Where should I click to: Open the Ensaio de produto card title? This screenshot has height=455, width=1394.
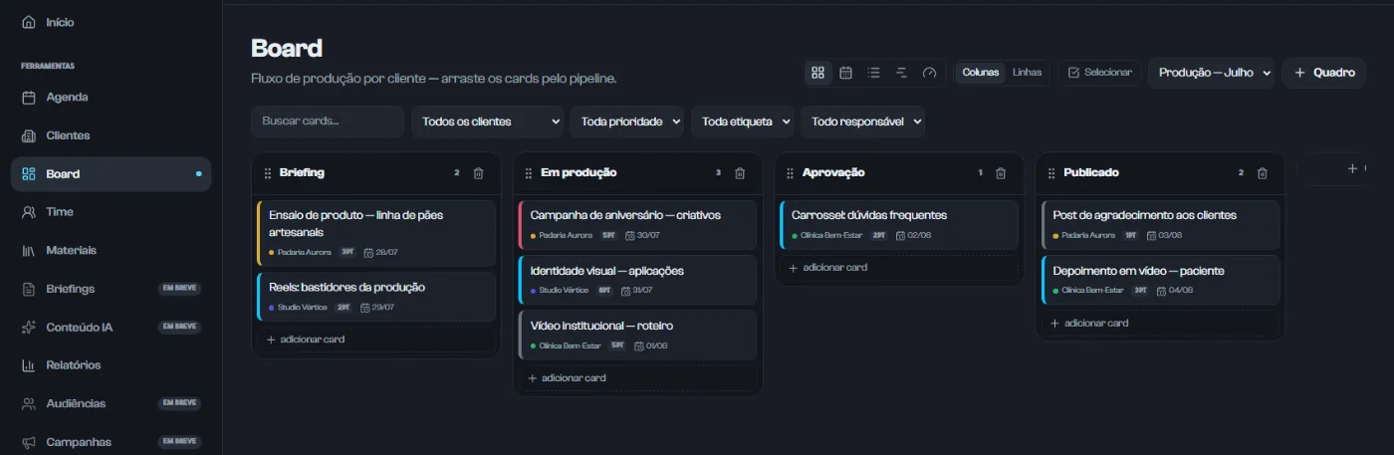pyautogui.click(x=355, y=222)
